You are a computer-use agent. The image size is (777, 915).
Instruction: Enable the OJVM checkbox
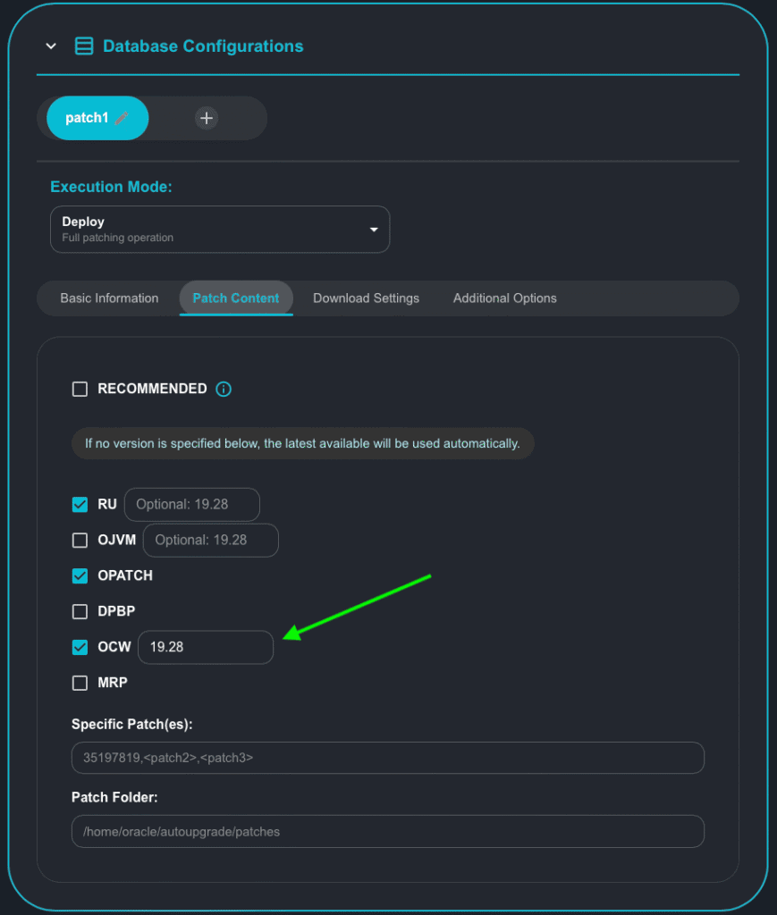[x=80, y=541]
